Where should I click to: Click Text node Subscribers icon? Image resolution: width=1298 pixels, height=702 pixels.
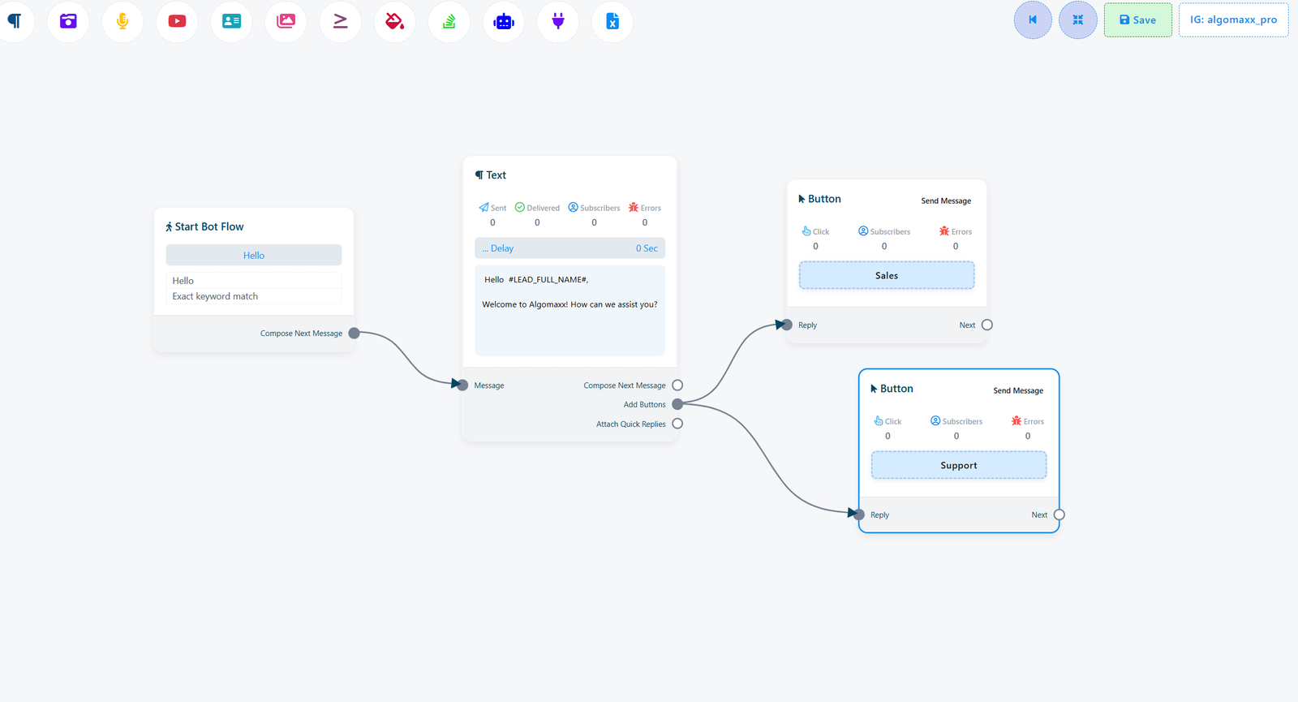point(573,207)
